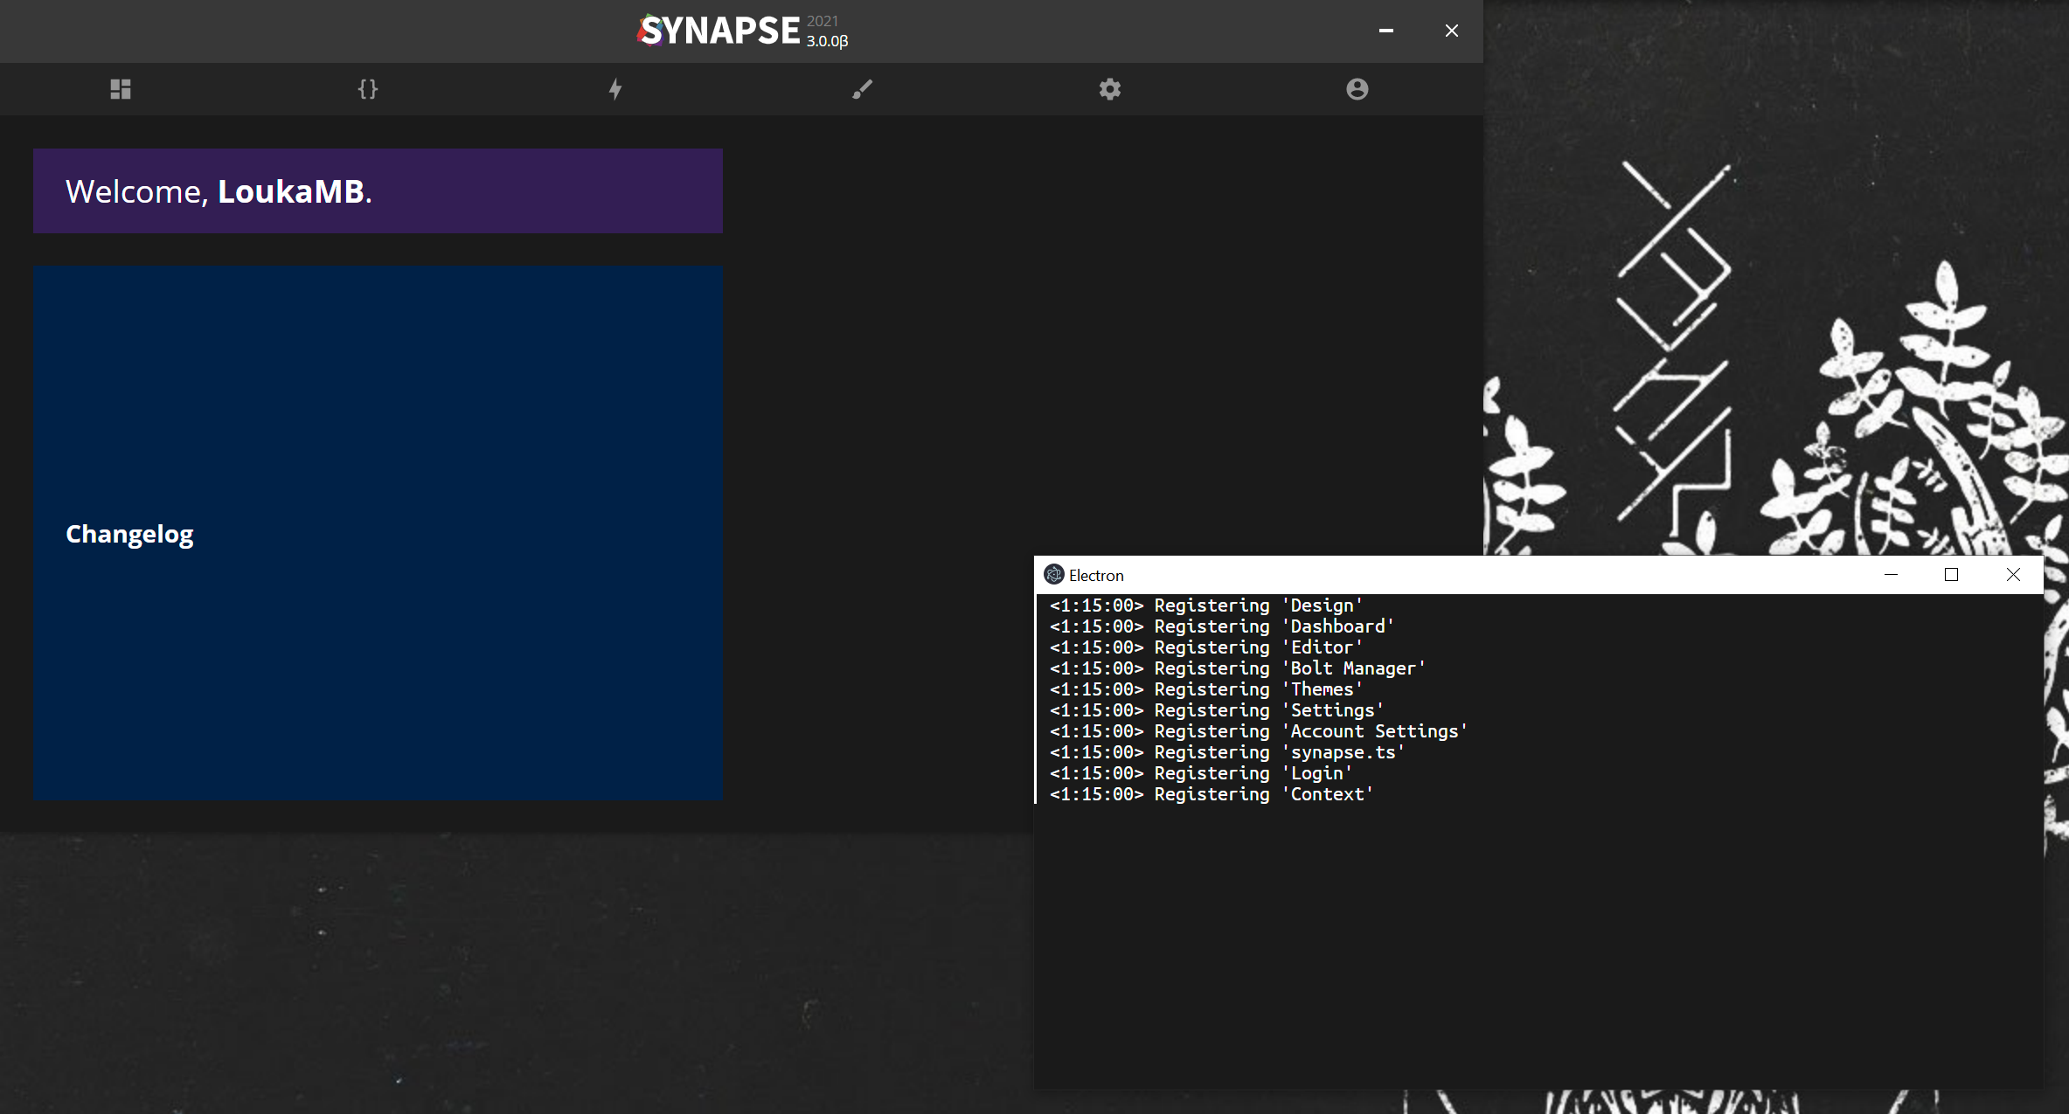This screenshot has height=1114, width=2069.
Task: Click the log line Registering 'Bolt Manager'
Action: pyautogui.click(x=1237, y=668)
